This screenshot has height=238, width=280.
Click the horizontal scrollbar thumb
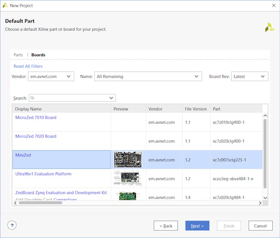tap(41, 203)
